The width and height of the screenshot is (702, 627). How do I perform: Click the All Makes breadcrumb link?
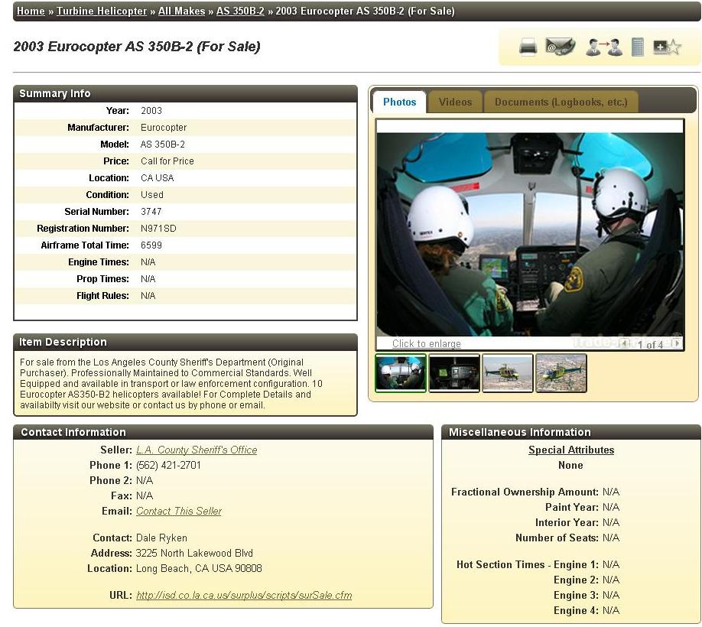181,11
